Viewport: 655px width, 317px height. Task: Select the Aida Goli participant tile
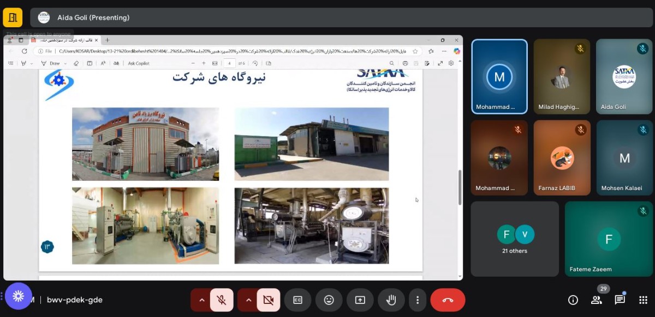(624, 76)
